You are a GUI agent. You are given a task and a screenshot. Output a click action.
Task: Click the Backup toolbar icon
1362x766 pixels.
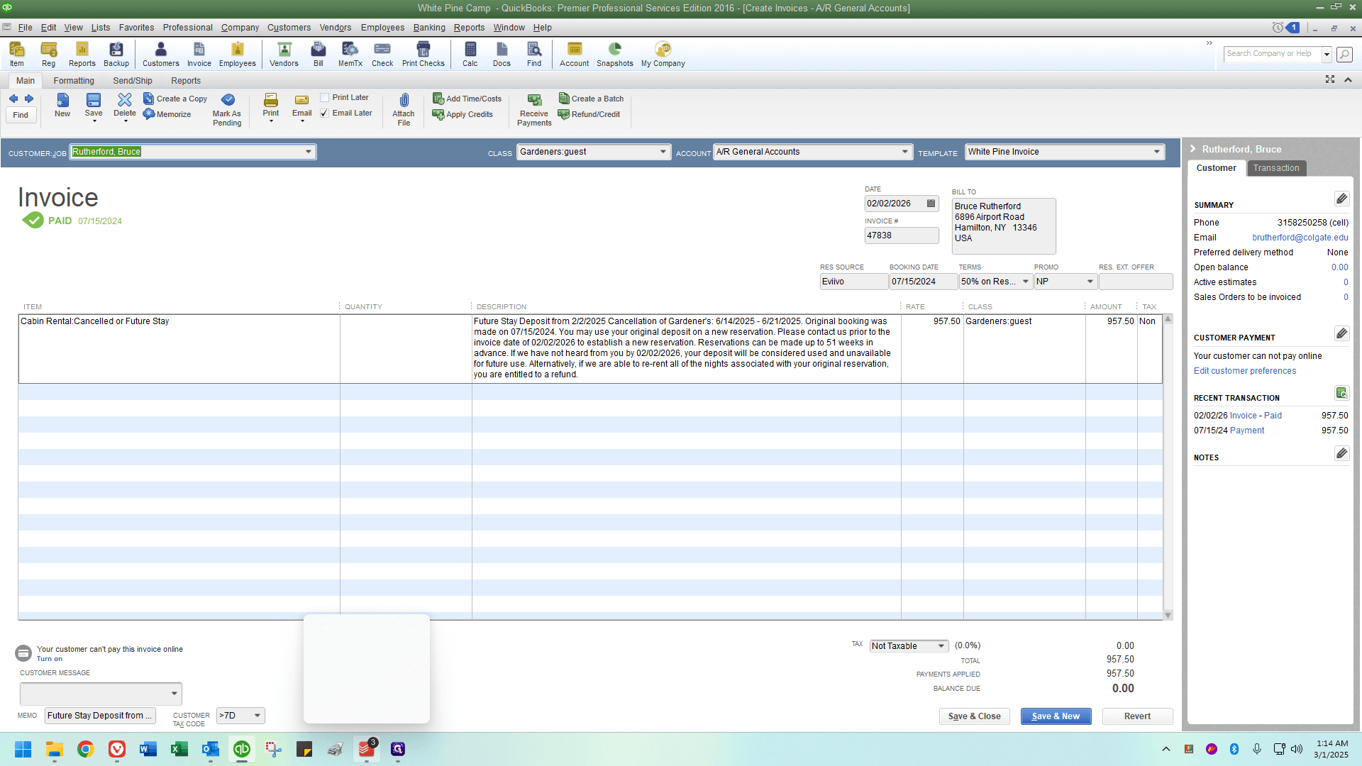coord(116,54)
